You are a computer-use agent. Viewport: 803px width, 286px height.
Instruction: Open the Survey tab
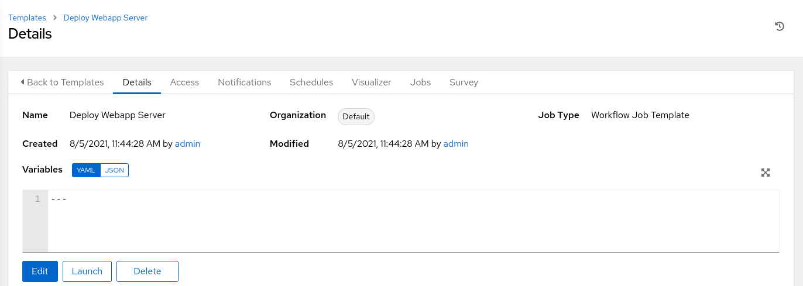tap(464, 82)
